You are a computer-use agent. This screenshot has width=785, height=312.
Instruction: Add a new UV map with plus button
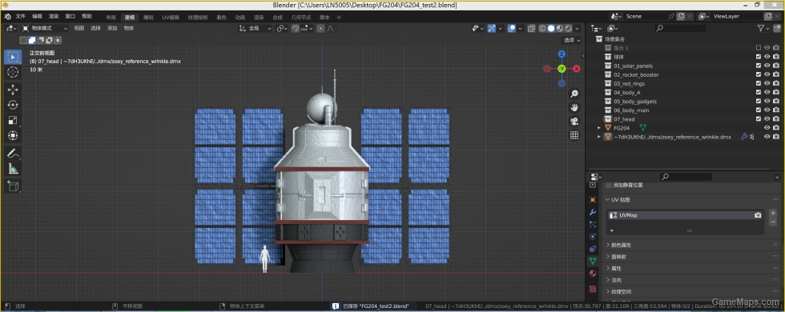773,213
